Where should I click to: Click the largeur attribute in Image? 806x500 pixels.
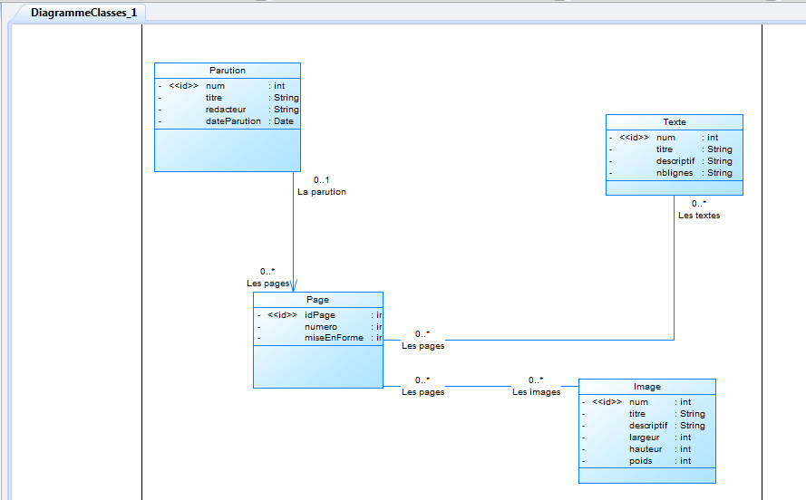[x=646, y=437]
